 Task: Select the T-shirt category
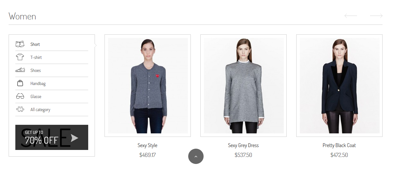point(36,57)
